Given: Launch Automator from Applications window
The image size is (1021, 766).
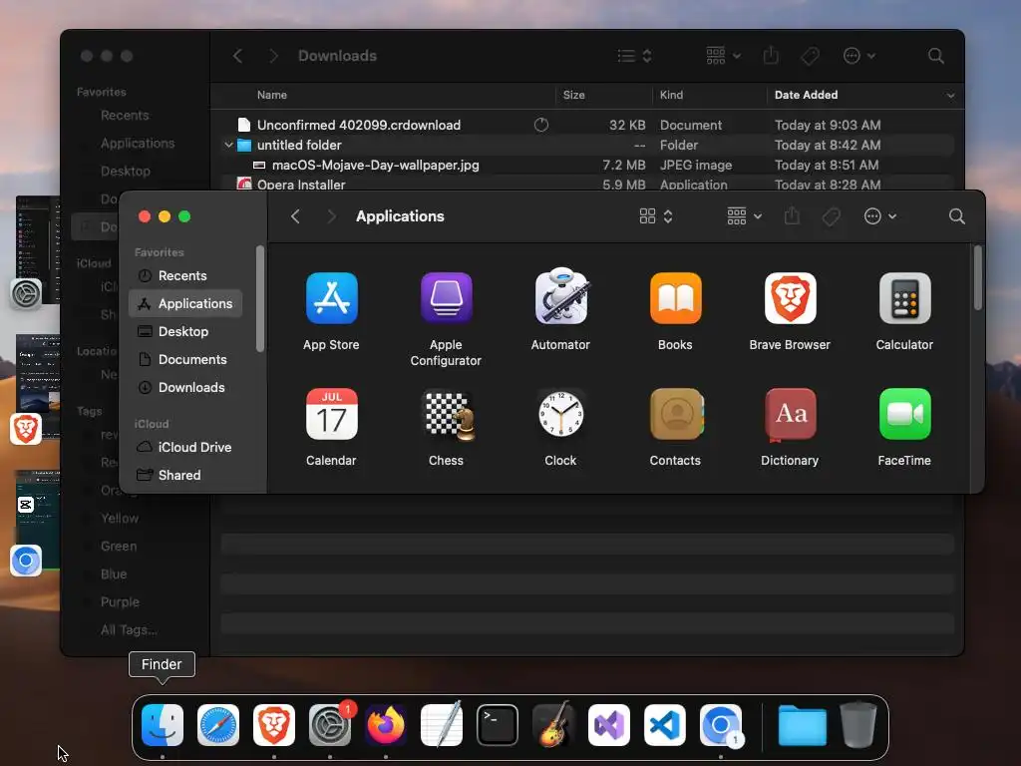Looking at the screenshot, I should pos(561,296).
